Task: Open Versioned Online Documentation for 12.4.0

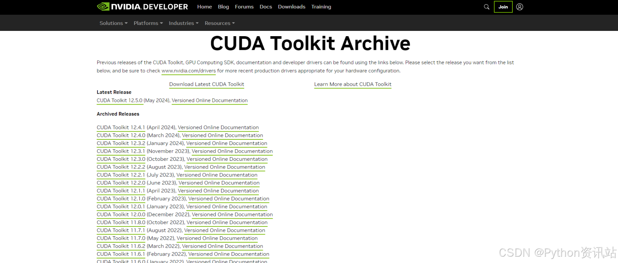Action: [222, 136]
